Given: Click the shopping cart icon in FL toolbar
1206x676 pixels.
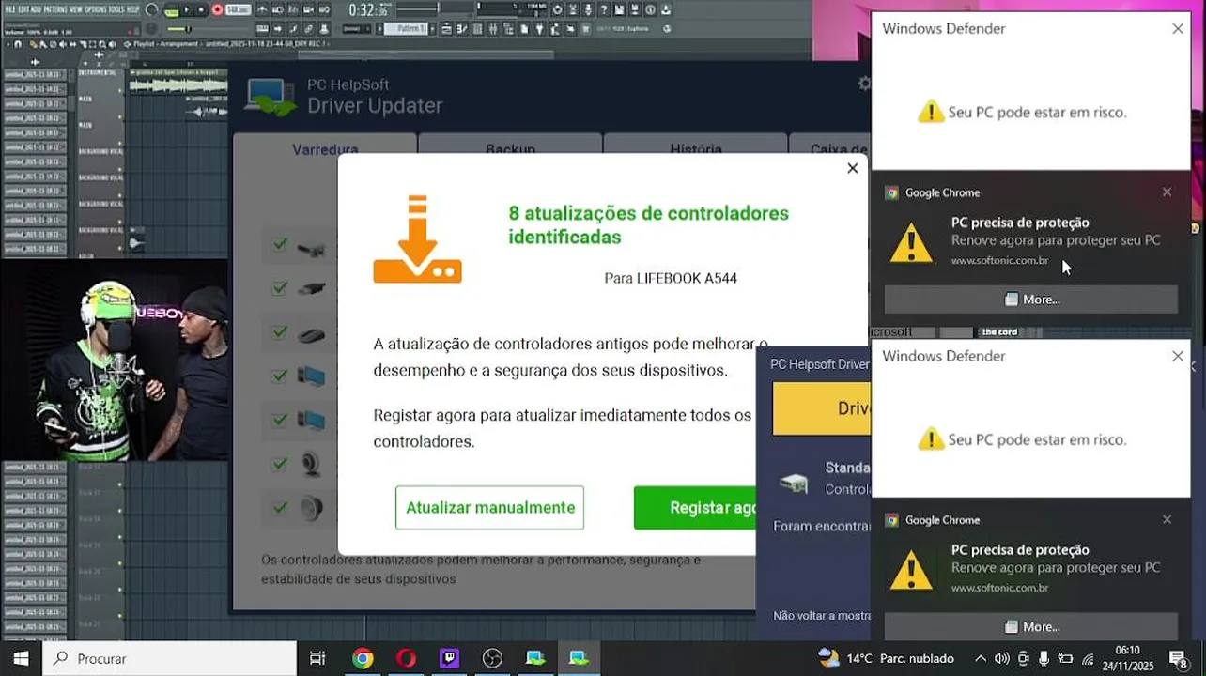Looking at the screenshot, I should [585, 29].
